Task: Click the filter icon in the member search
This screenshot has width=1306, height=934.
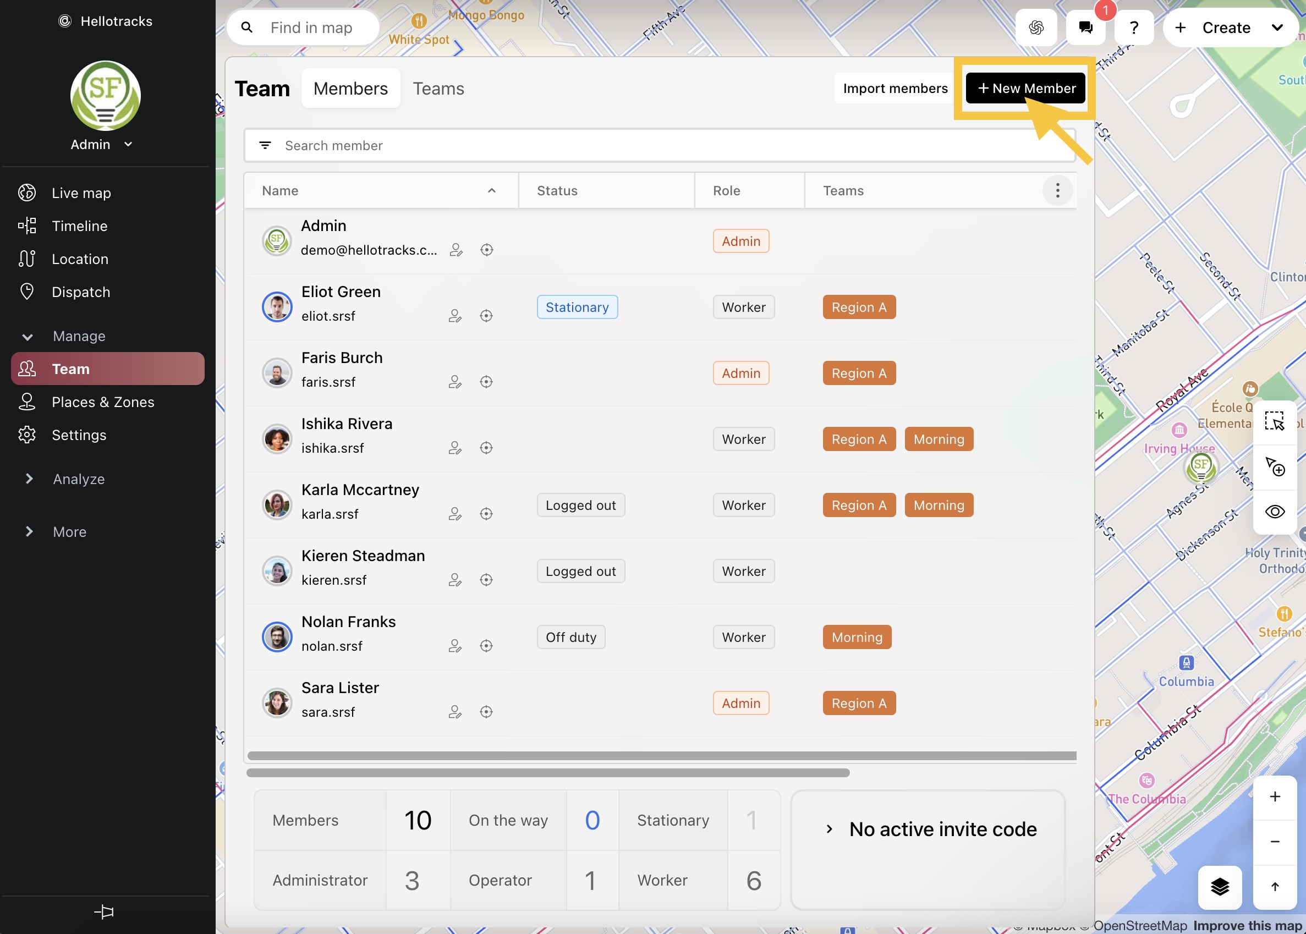Action: click(x=265, y=145)
